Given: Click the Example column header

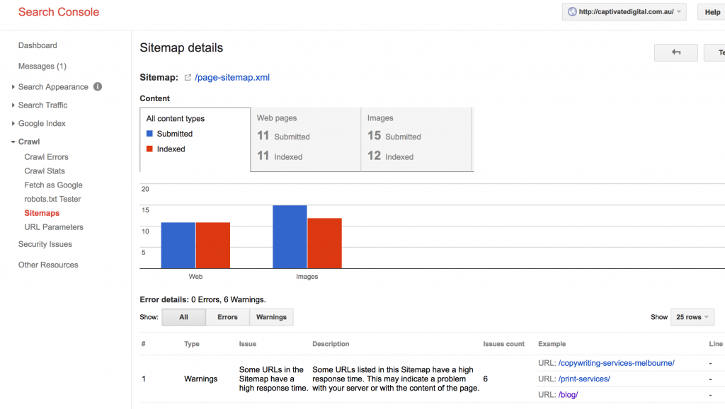Looking at the screenshot, I should click(552, 344).
